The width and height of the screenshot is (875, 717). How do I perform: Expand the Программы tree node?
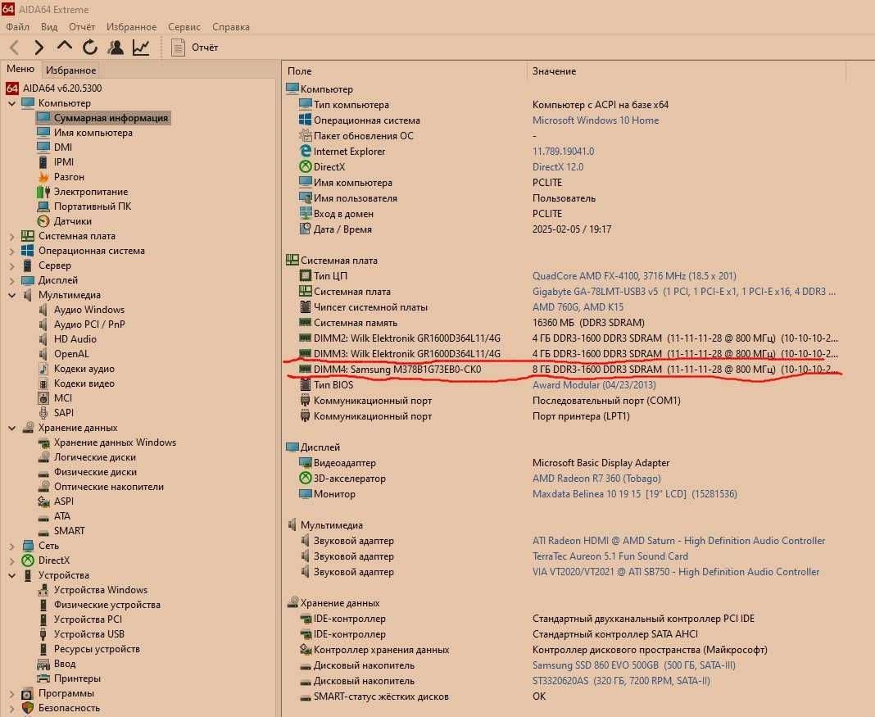click(11, 693)
